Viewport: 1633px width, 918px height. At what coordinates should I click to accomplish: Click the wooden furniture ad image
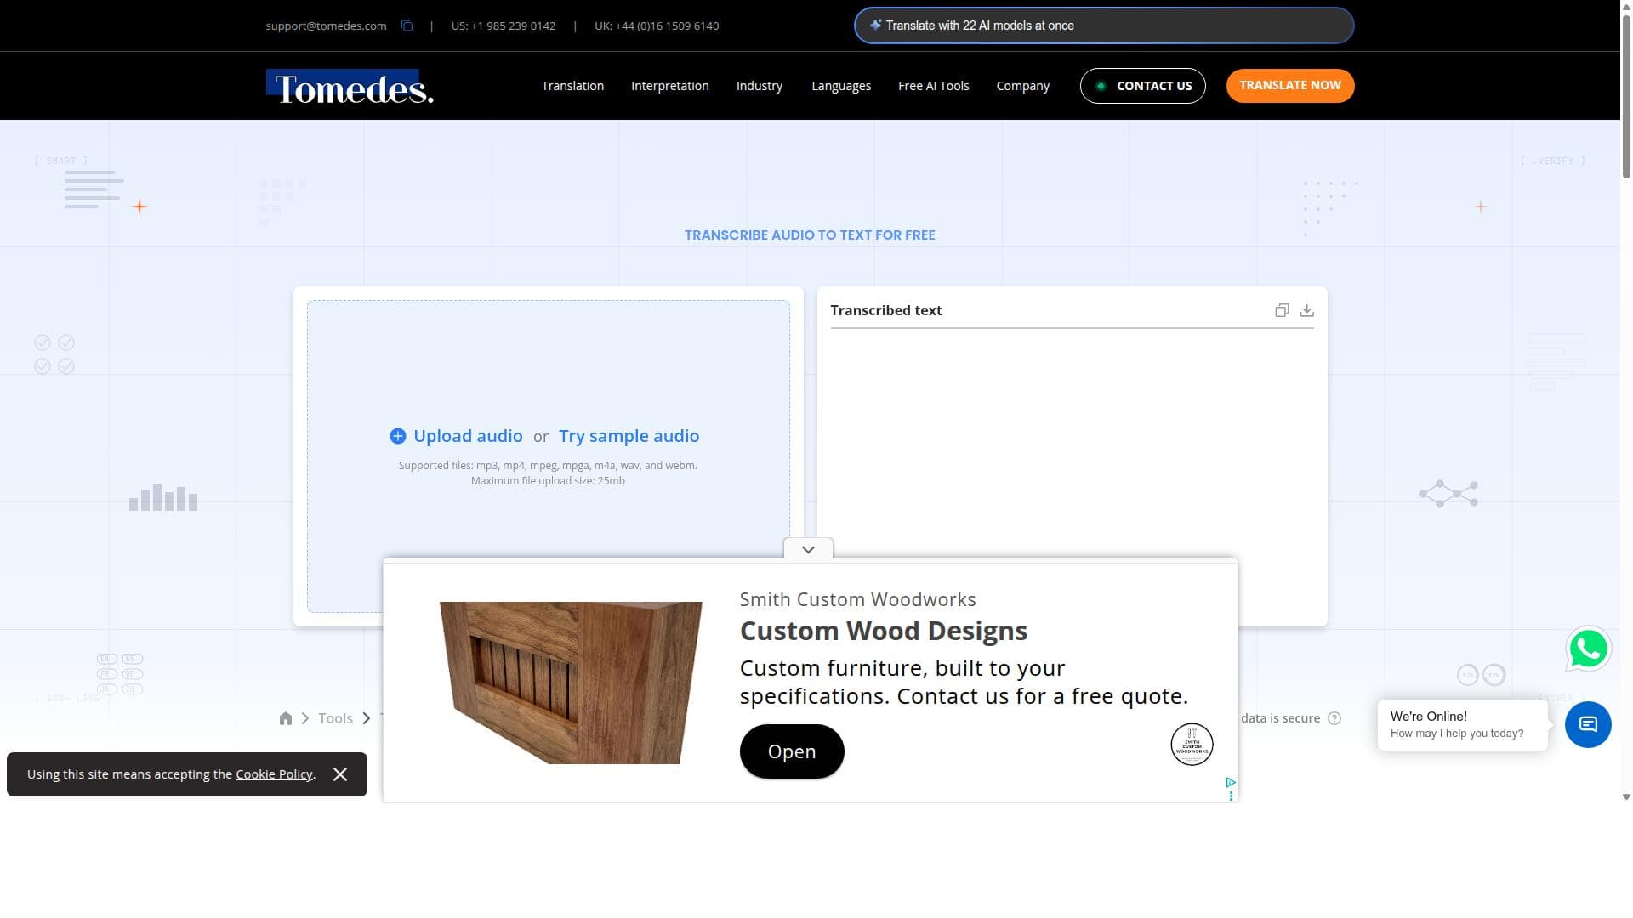pyautogui.click(x=571, y=683)
